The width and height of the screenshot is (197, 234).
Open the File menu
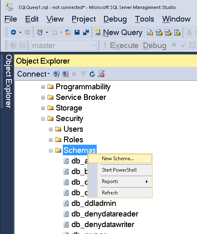11,19
